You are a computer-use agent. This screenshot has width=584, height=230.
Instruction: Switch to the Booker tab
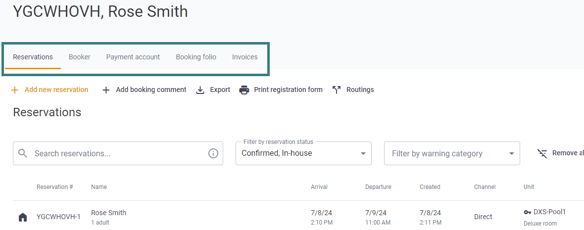coord(79,57)
